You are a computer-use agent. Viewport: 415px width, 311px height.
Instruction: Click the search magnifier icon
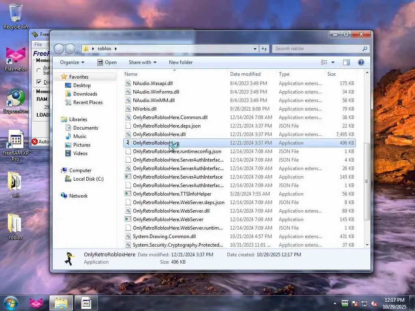[365, 49]
